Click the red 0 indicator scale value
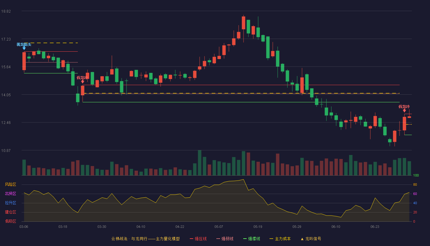 click(414, 221)
